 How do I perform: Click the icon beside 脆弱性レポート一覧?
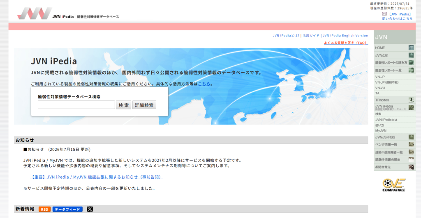(411, 70)
